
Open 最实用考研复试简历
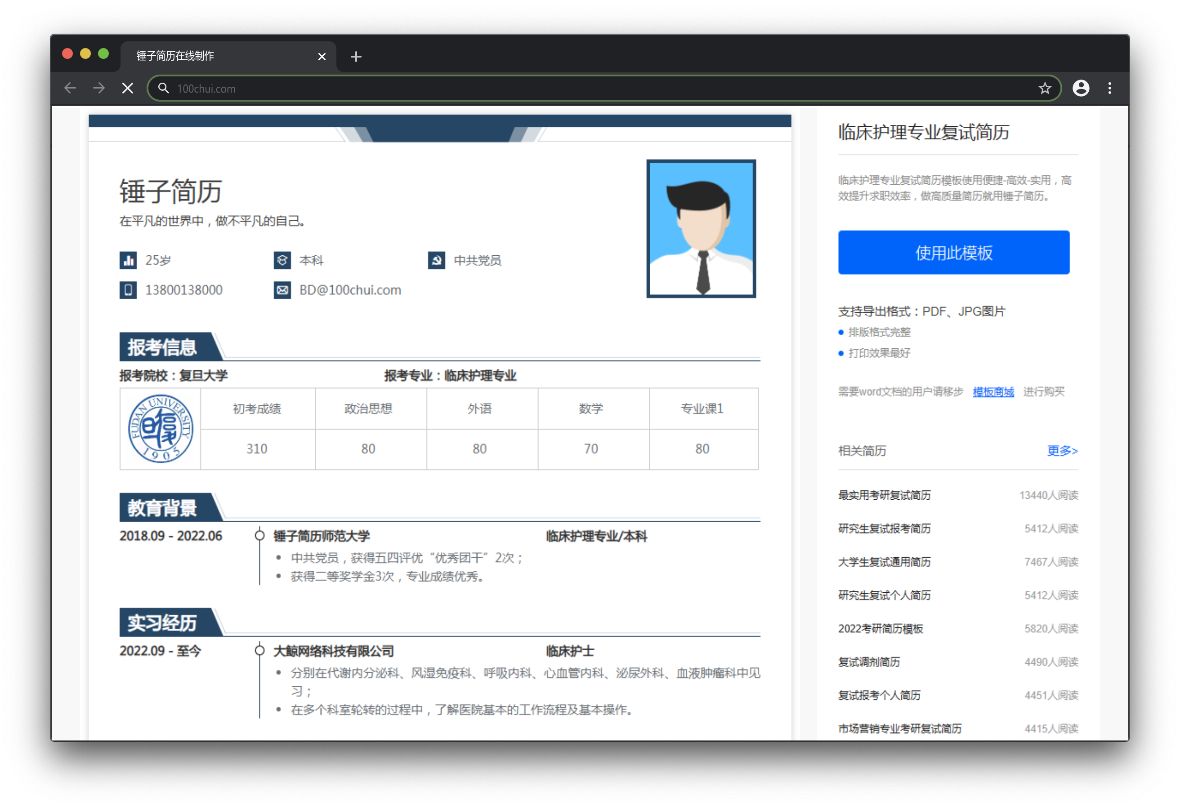tap(884, 495)
